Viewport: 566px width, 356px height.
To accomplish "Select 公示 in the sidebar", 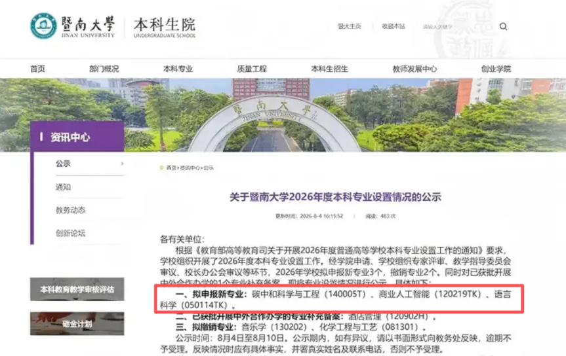I will (63, 164).
